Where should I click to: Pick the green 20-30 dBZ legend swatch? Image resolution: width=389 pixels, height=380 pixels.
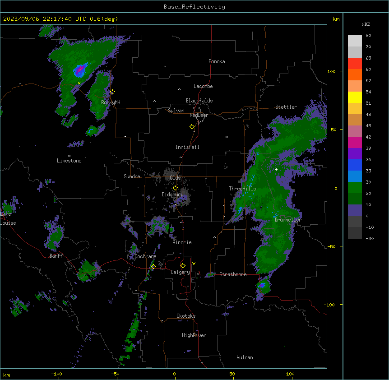355,188
